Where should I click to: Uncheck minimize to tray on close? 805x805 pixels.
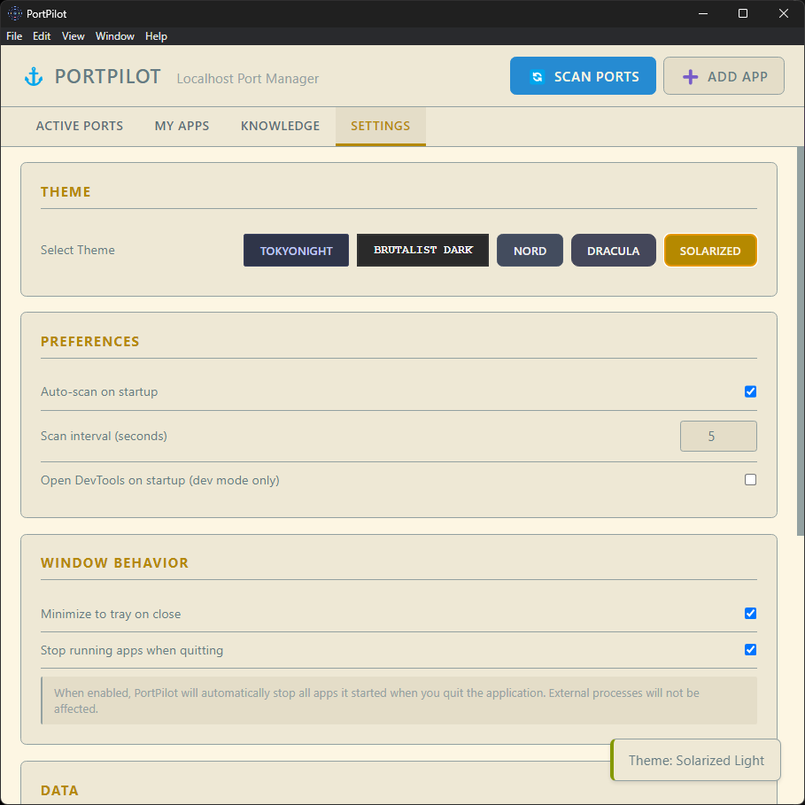pyautogui.click(x=750, y=613)
